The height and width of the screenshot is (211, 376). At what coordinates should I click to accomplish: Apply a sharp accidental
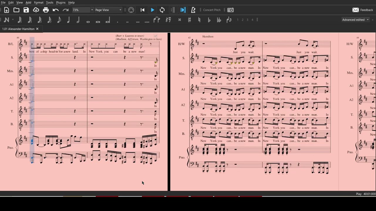click(189, 20)
